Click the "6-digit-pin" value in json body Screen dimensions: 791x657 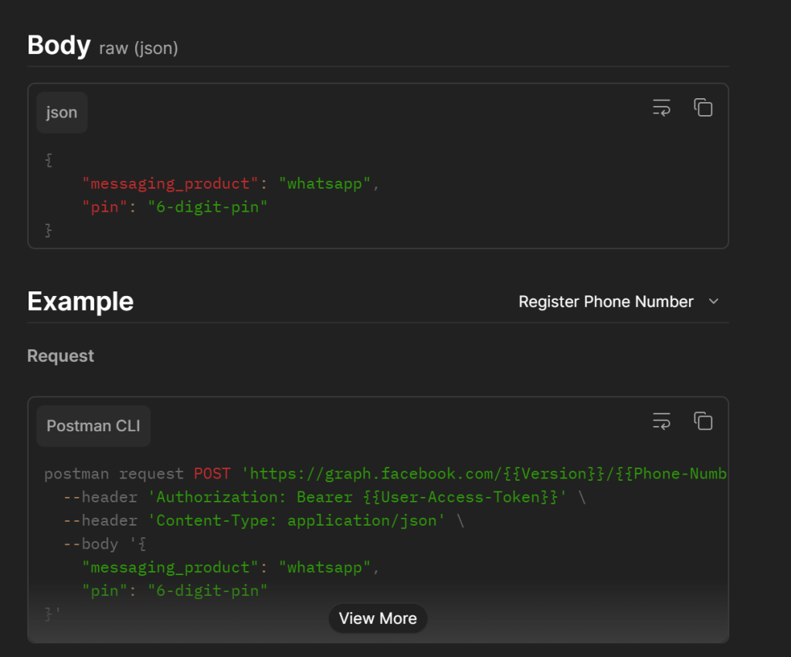[207, 207]
